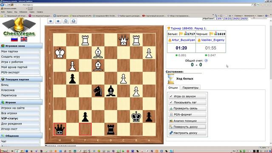Click the Повернуть доску button
This screenshot has height=153, width=272.
tap(187, 127)
